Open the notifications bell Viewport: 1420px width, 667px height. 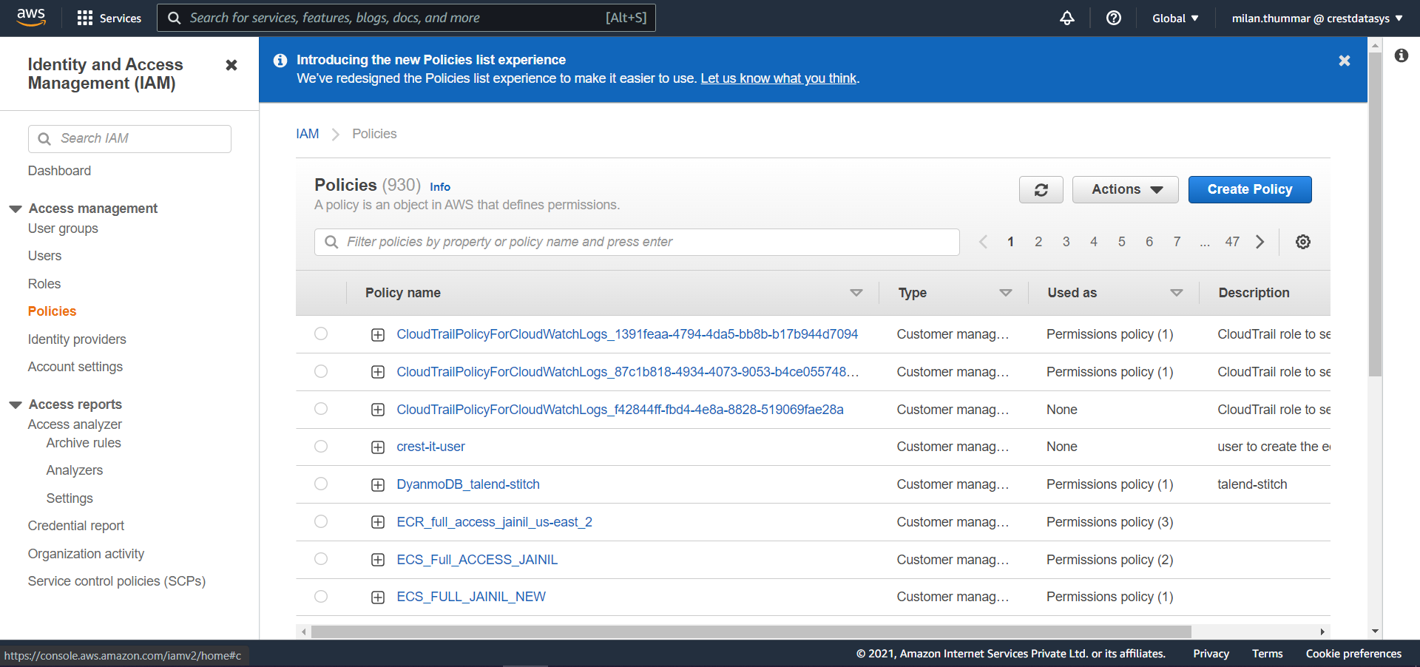point(1066,18)
